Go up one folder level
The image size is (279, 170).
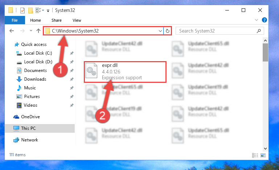tap(38, 31)
